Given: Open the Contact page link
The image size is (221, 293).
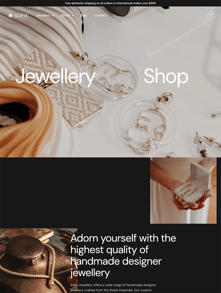Looking at the screenshot, I should tap(100, 16).
